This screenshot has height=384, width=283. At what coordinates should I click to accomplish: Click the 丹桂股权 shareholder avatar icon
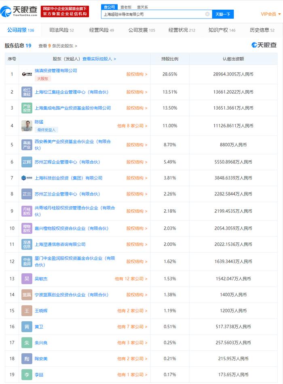pos(27,211)
